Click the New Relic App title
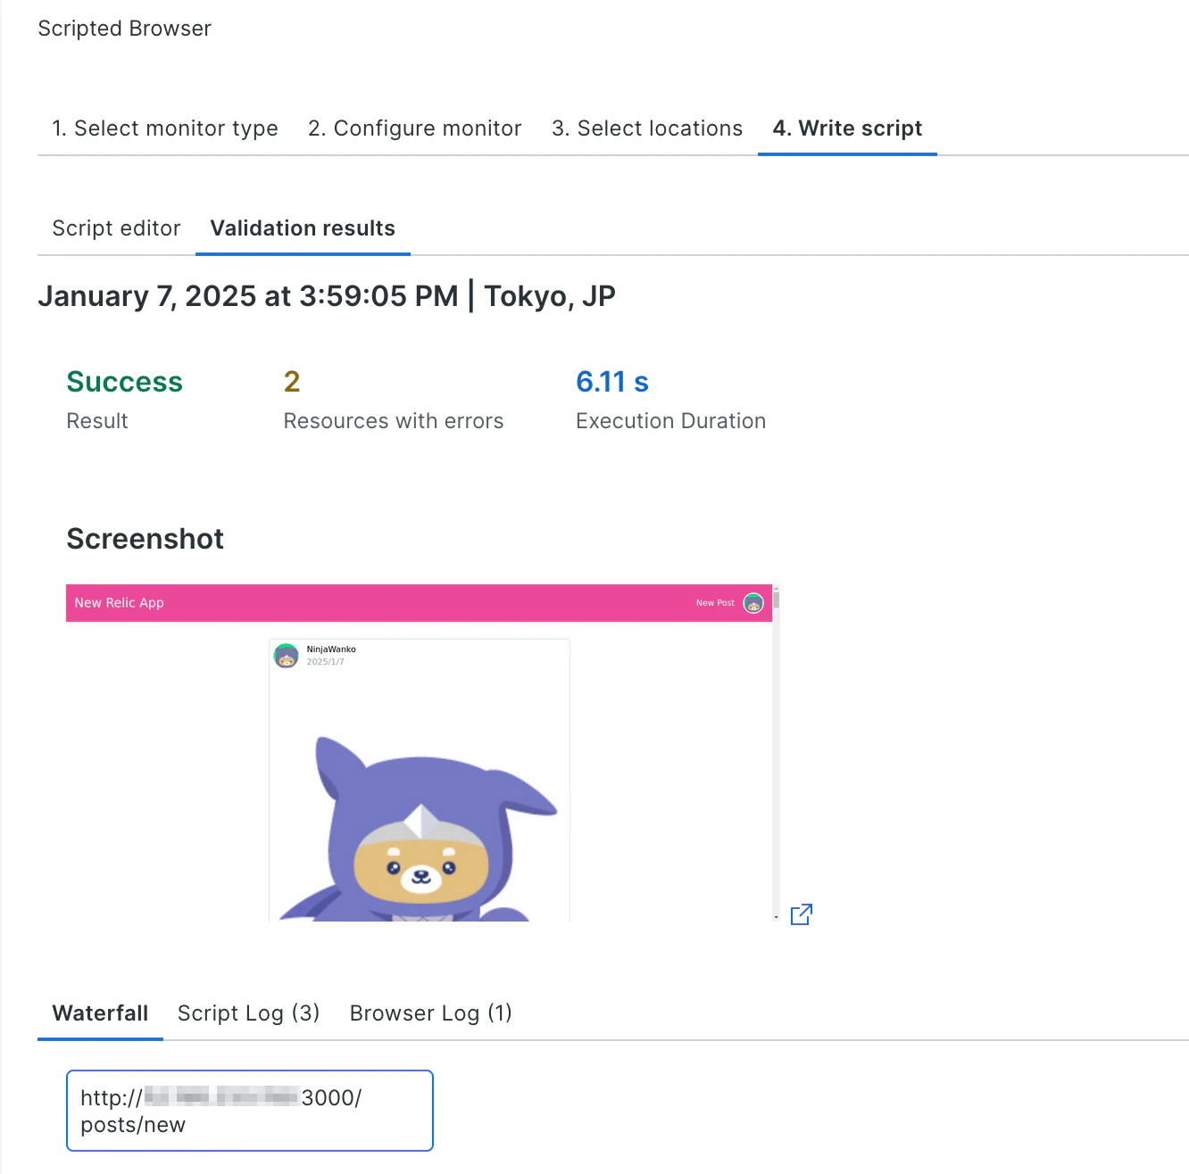 [x=119, y=603]
